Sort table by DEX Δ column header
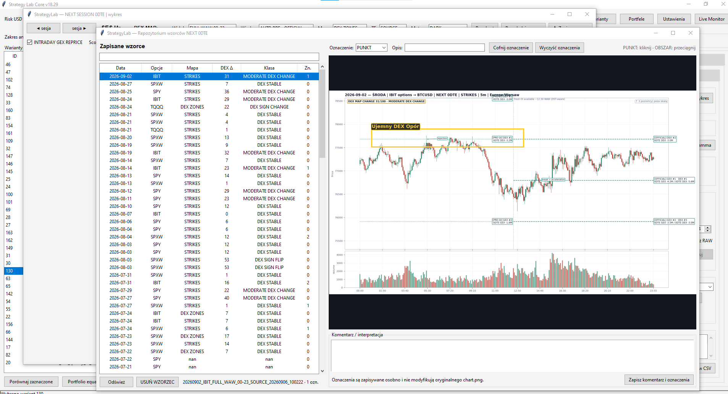This screenshot has height=394, width=728. (227, 68)
